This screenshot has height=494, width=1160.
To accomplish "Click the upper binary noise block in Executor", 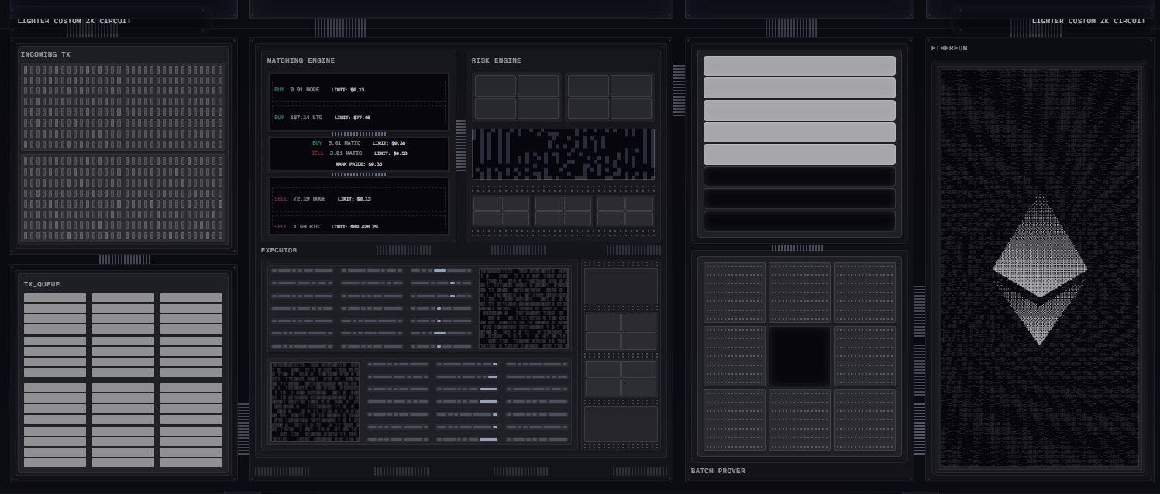I will click(x=524, y=308).
